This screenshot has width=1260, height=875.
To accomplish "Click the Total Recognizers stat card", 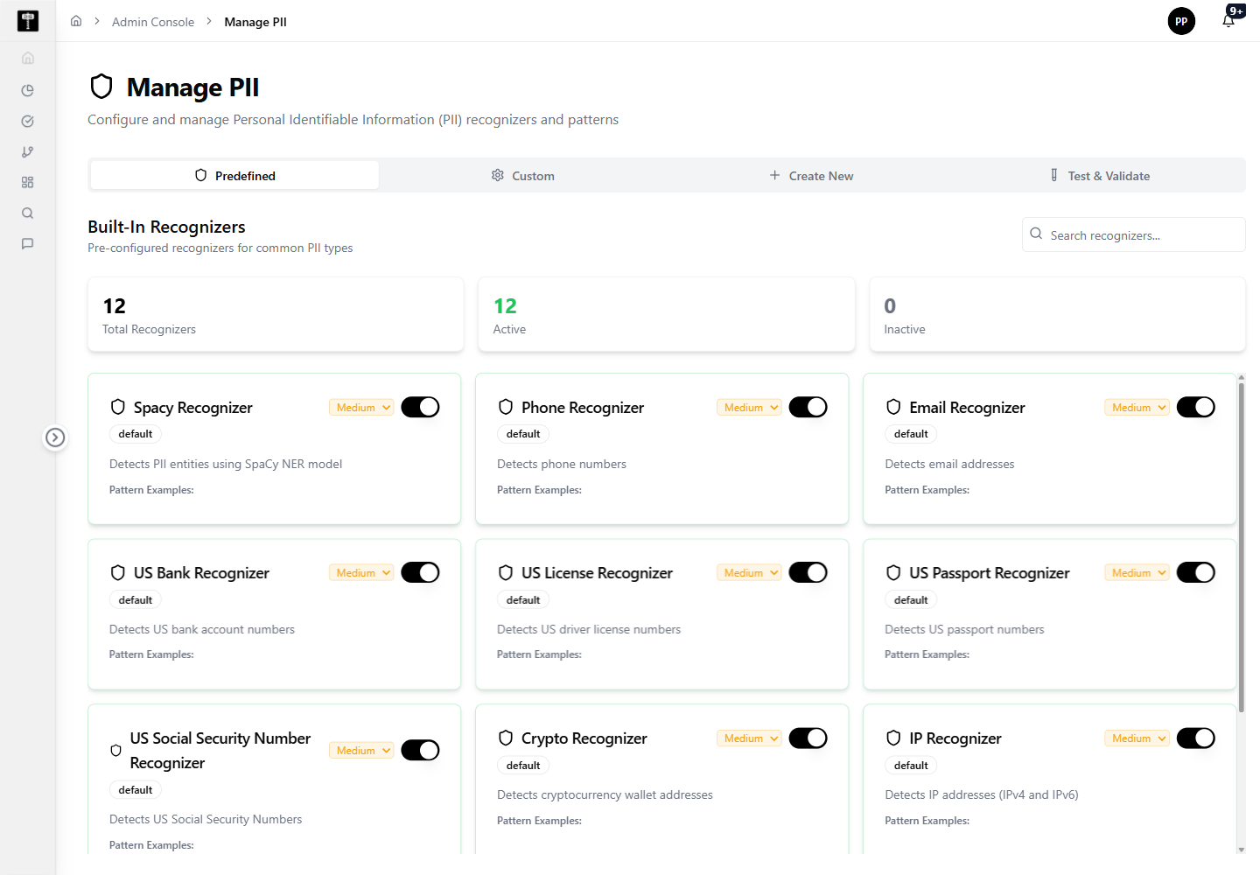I will (x=276, y=315).
